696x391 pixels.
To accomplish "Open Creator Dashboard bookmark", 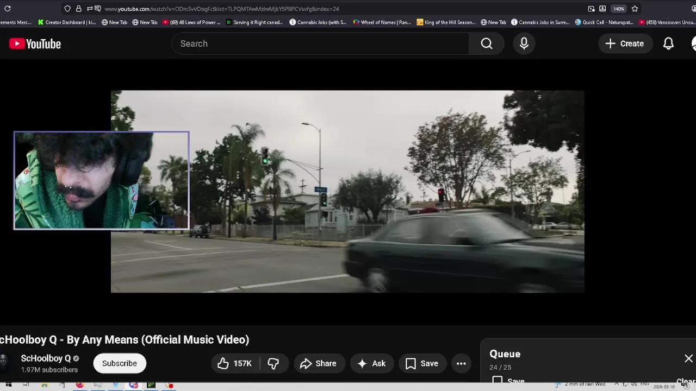I will (x=67, y=22).
